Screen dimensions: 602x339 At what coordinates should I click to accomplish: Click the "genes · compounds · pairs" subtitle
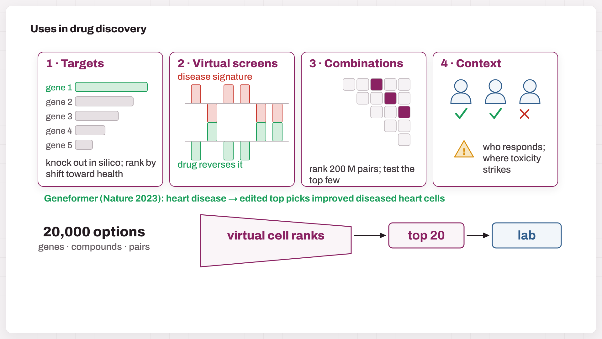click(94, 247)
